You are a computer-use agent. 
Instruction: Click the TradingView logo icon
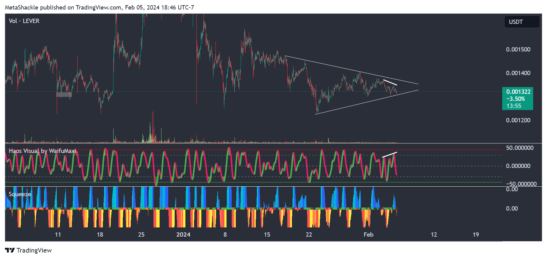tap(10, 250)
